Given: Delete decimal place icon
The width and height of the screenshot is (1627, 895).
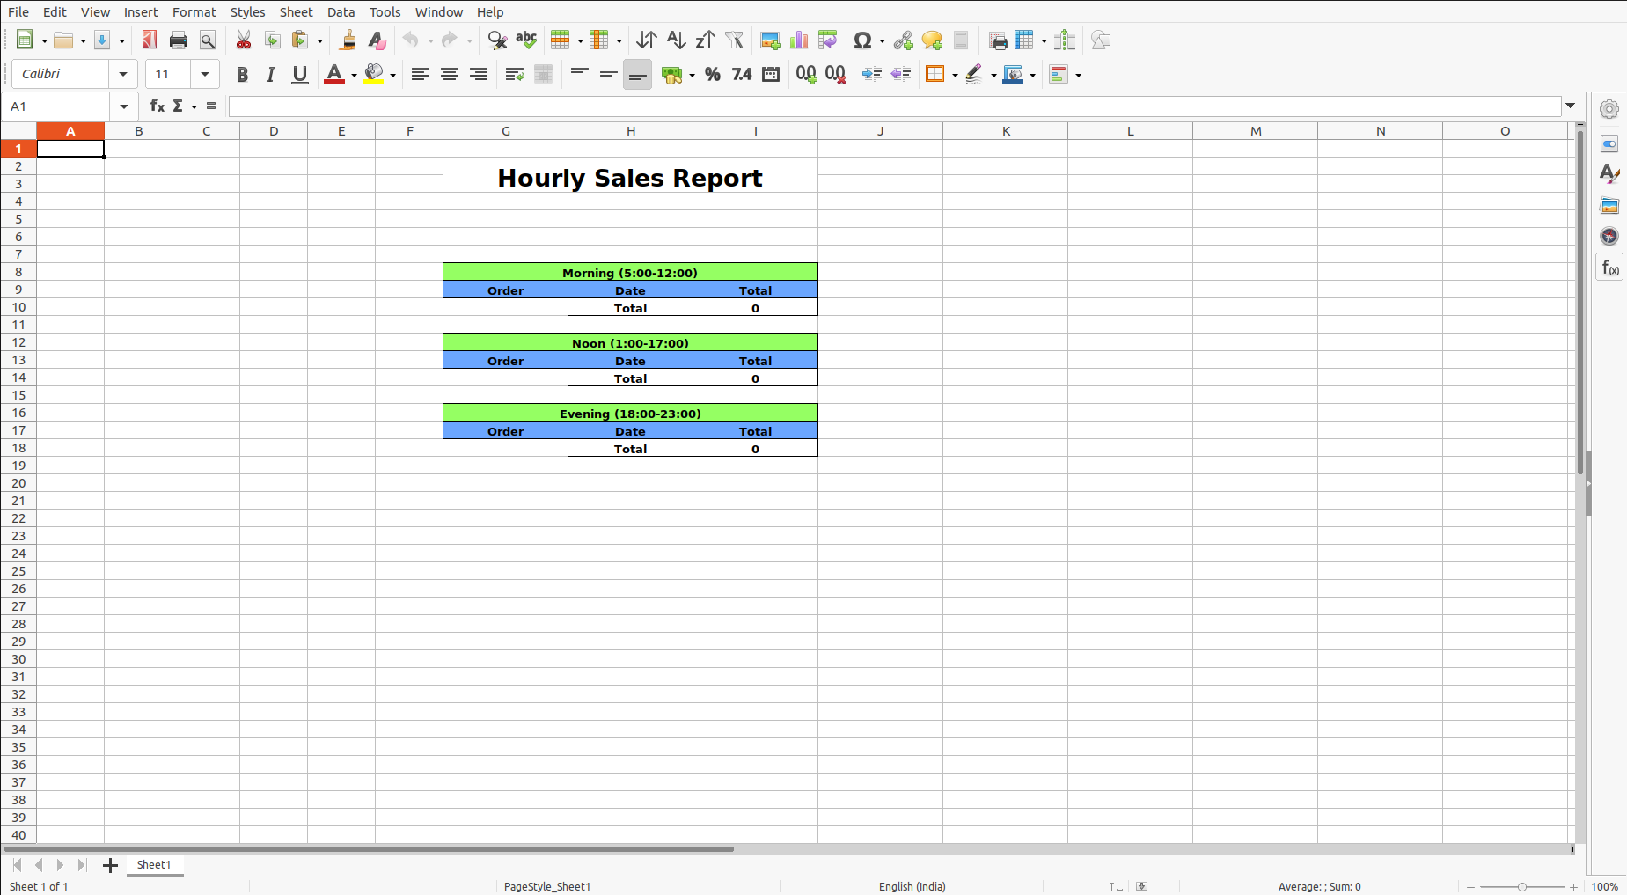Looking at the screenshot, I should coord(835,74).
